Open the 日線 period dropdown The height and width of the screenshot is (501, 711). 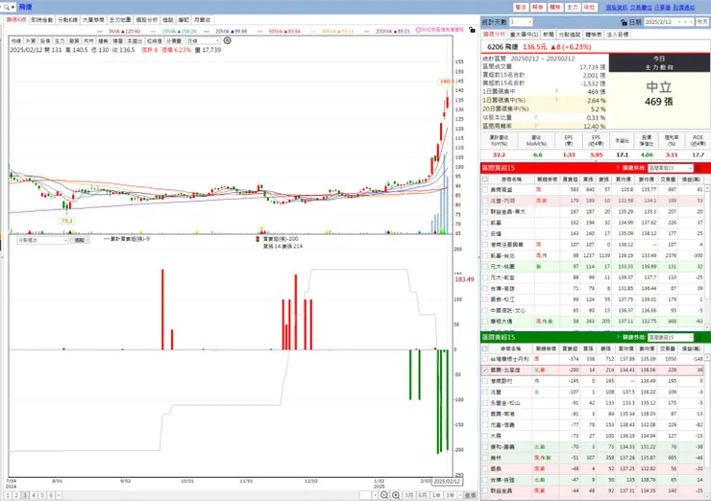pyautogui.click(x=203, y=40)
